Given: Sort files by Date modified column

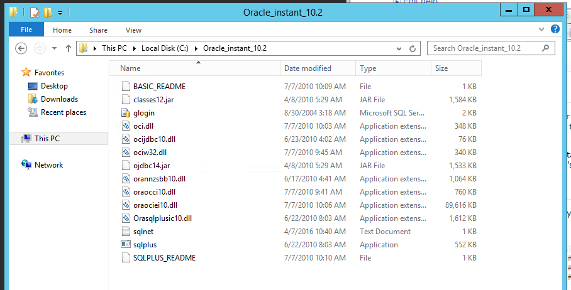Looking at the screenshot, I should click(308, 68).
